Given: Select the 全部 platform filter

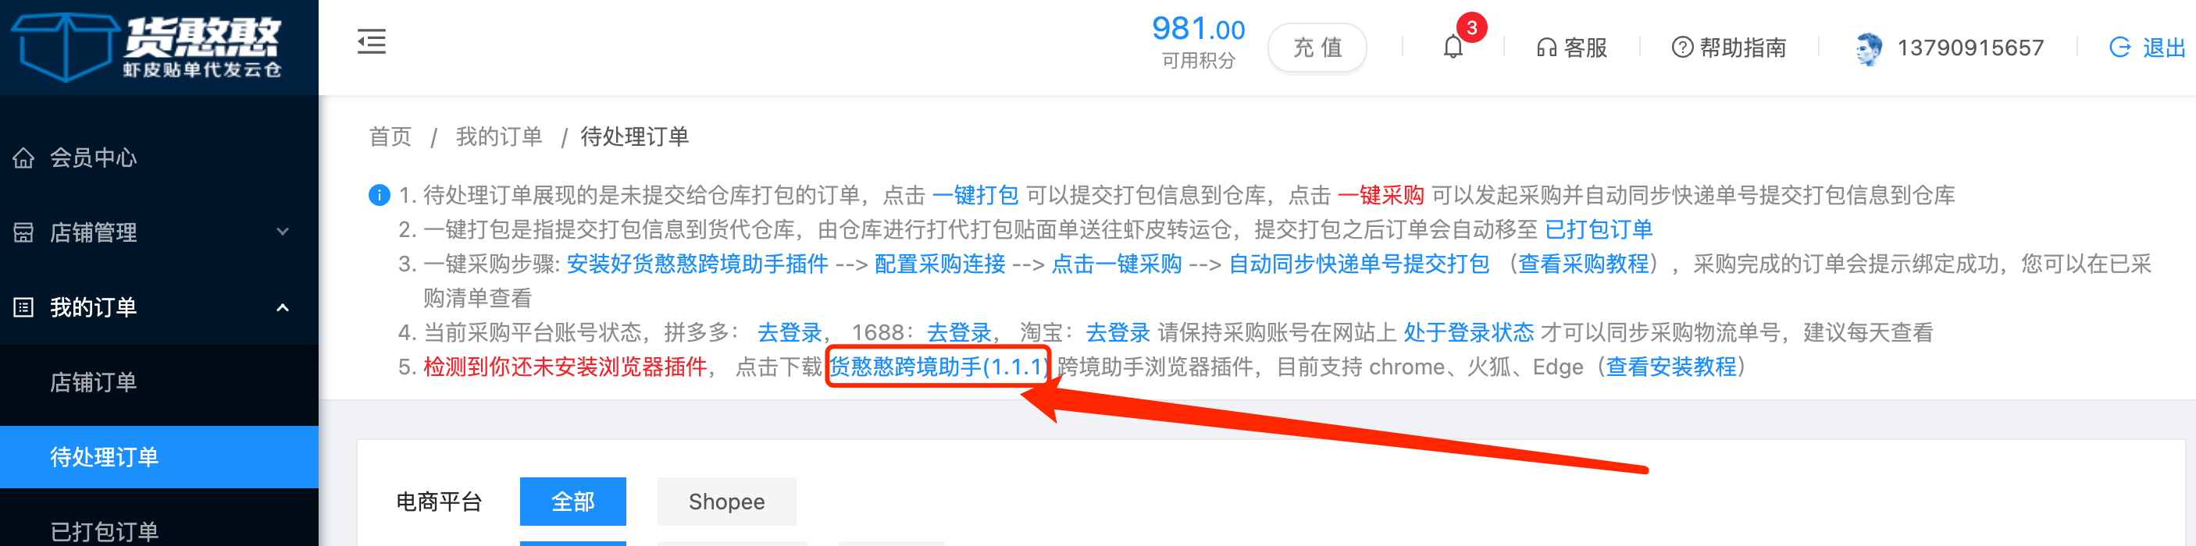Looking at the screenshot, I should coord(573,502).
